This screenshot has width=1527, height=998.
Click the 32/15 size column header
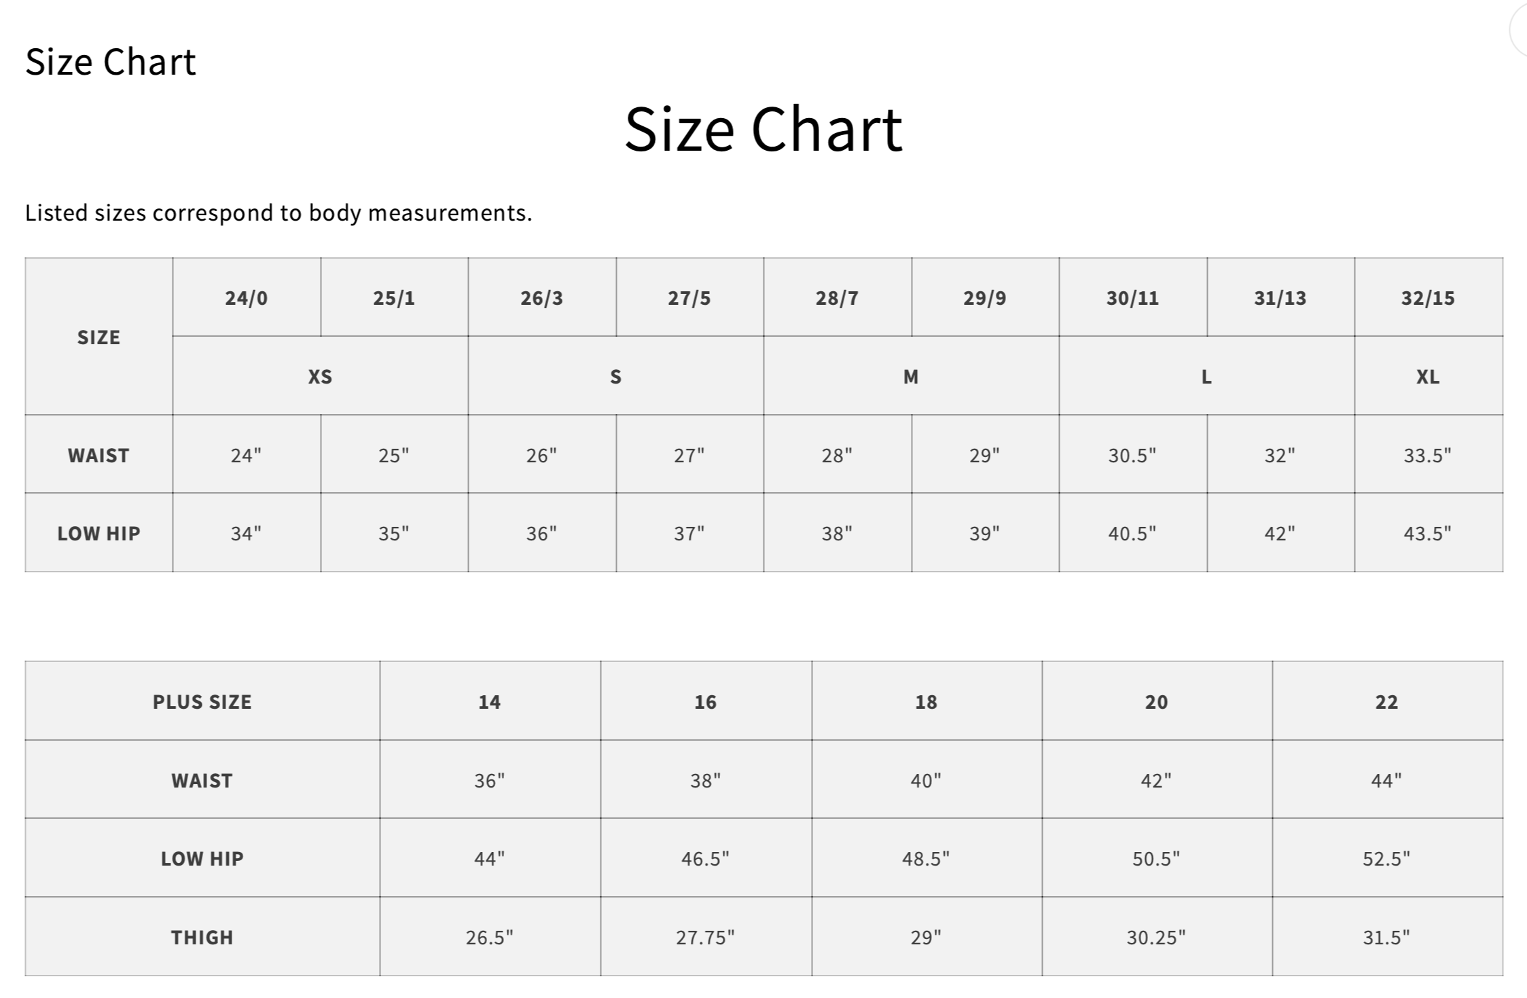pos(1428,297)
